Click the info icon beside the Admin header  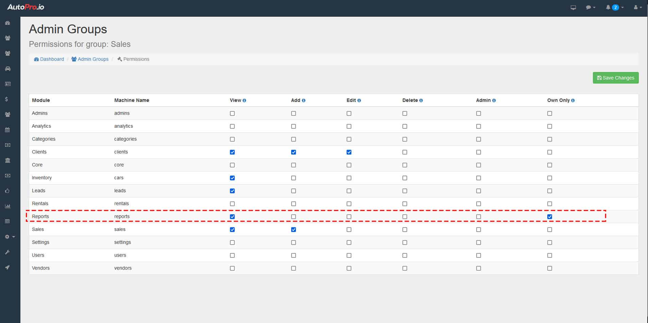pyautogui.click(x=494, y=101)
